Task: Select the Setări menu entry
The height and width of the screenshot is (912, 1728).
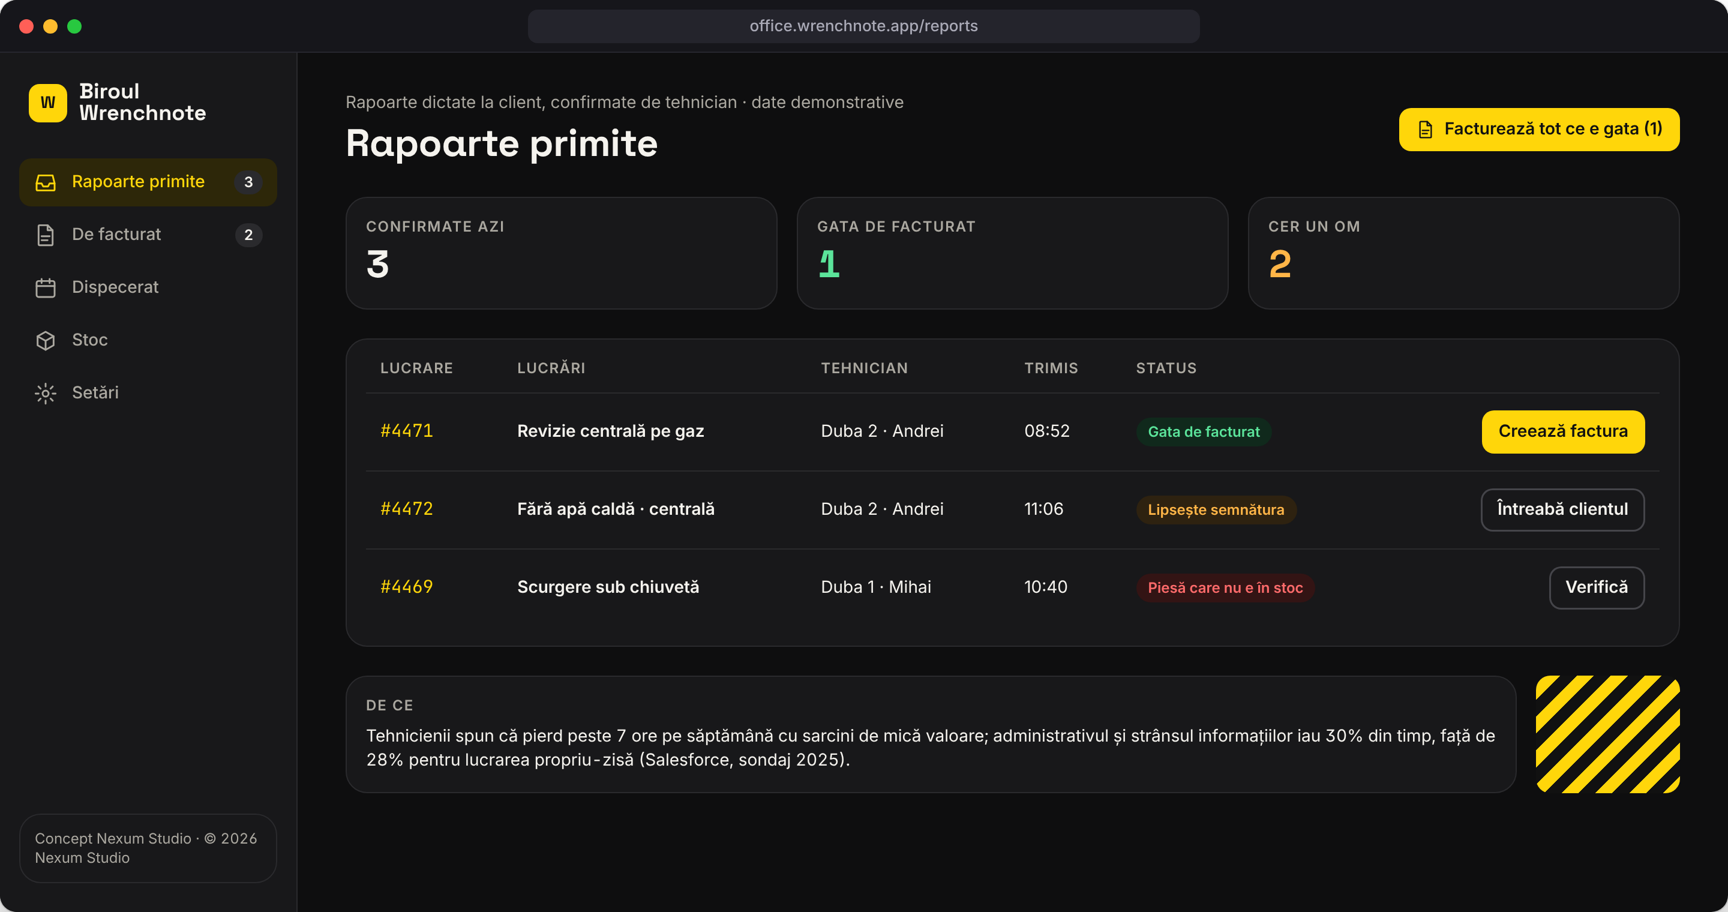Action: tap(148, 393)
